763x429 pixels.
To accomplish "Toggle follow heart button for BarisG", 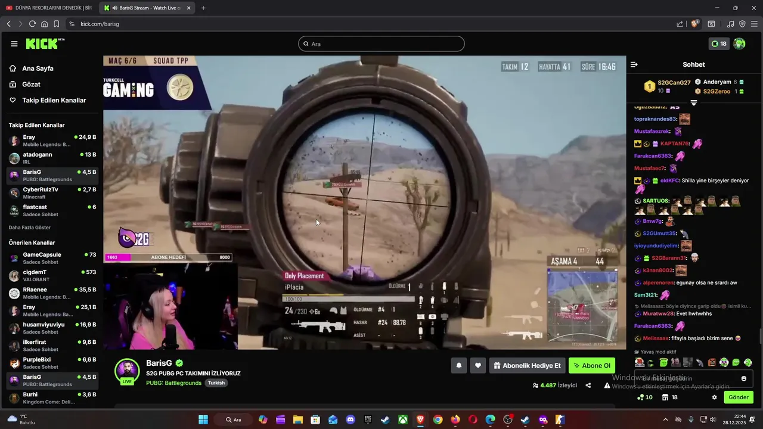I will click(477, 366).
